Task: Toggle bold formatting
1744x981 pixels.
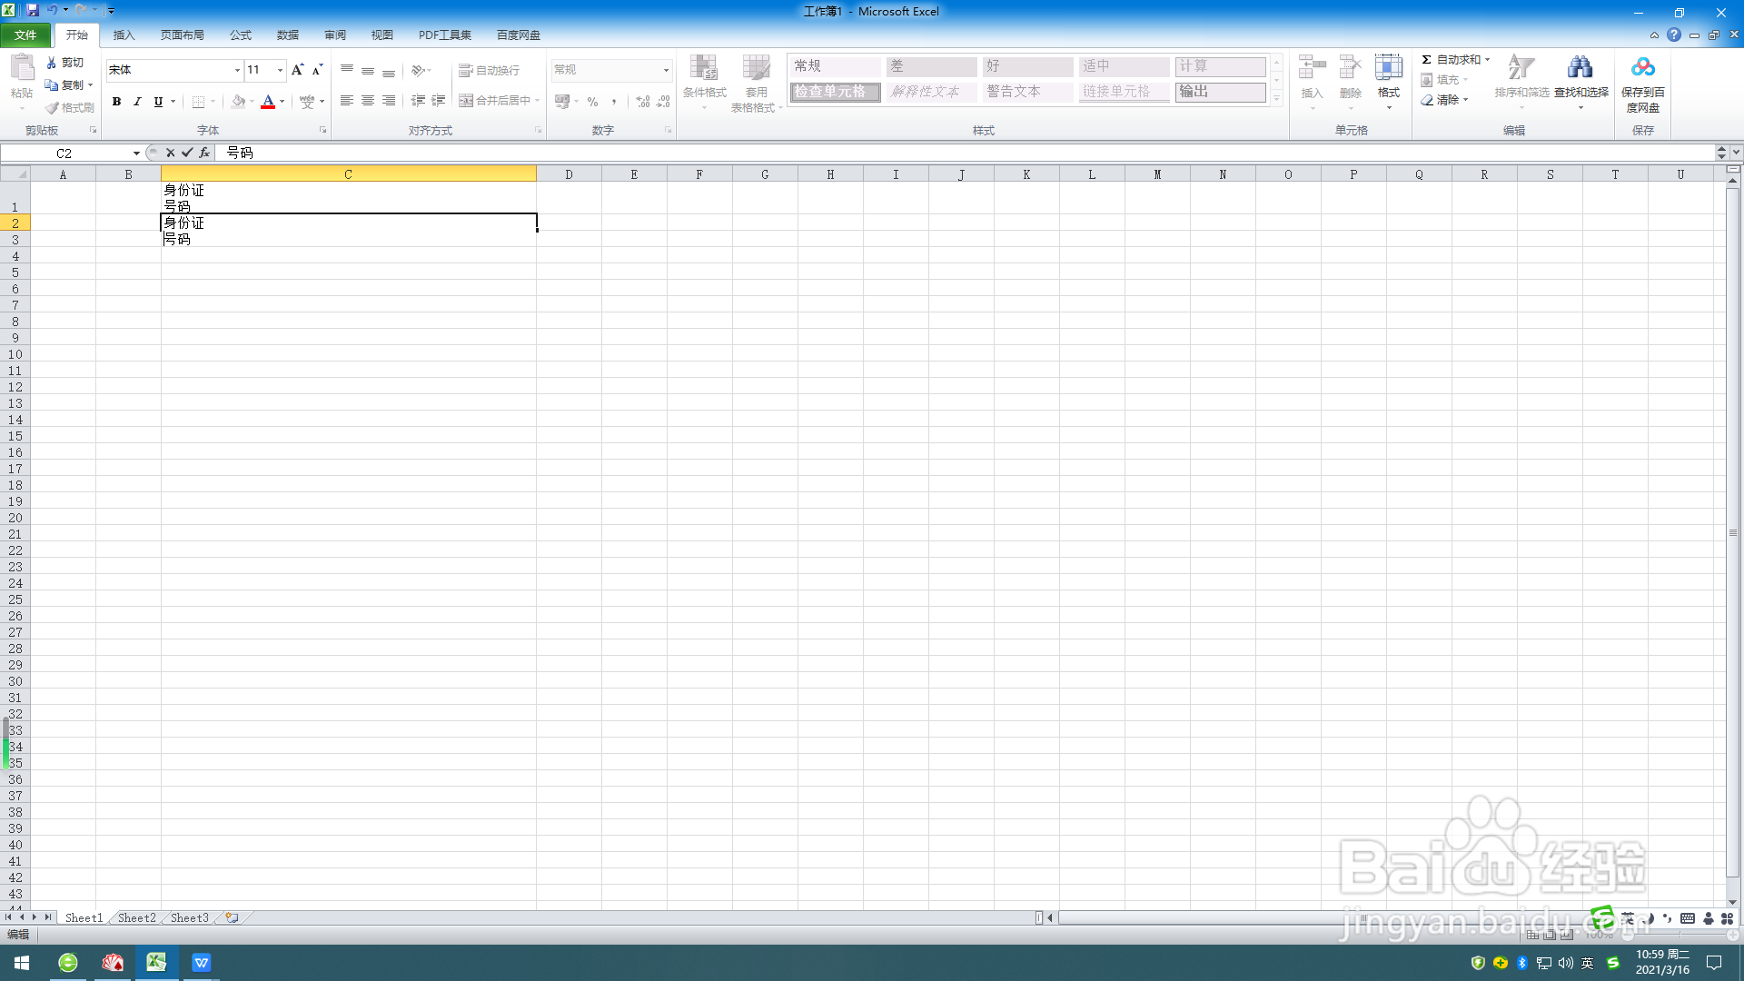Action: pyautogui.click(x=116, y=102)
